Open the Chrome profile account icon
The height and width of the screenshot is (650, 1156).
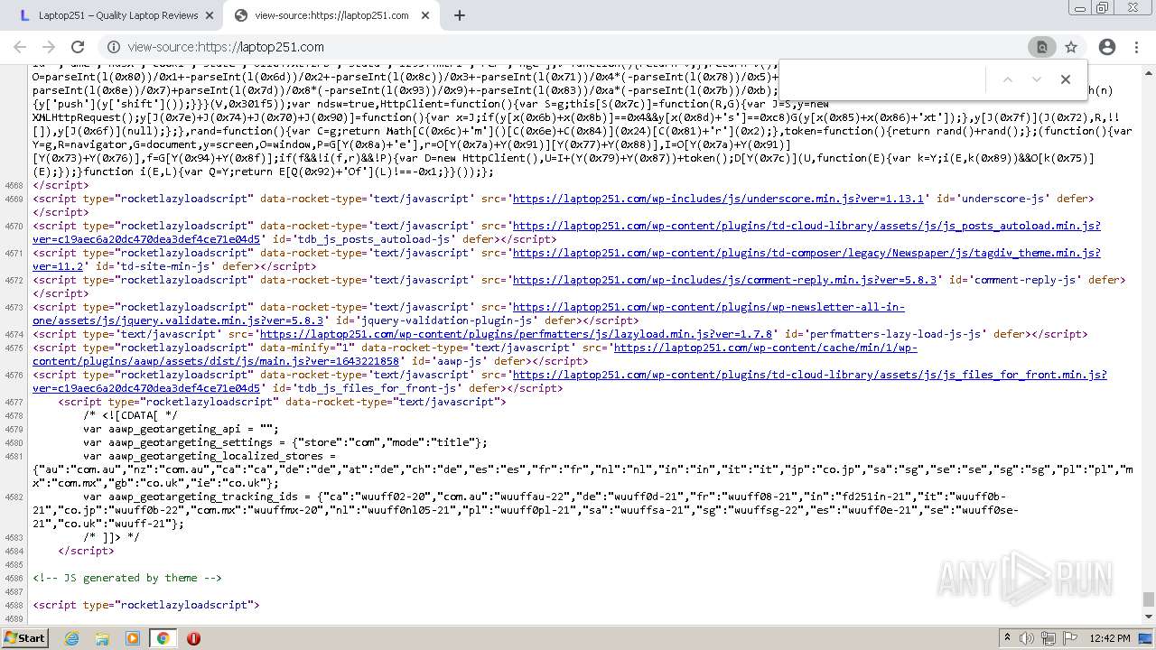coord(1107,47)
